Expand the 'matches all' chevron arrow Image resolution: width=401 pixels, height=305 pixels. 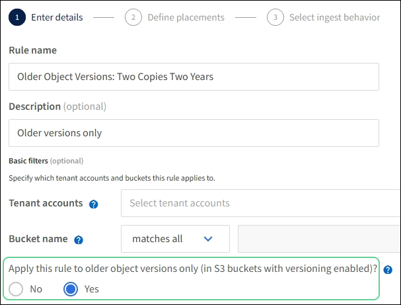click(x=208, y=239)
